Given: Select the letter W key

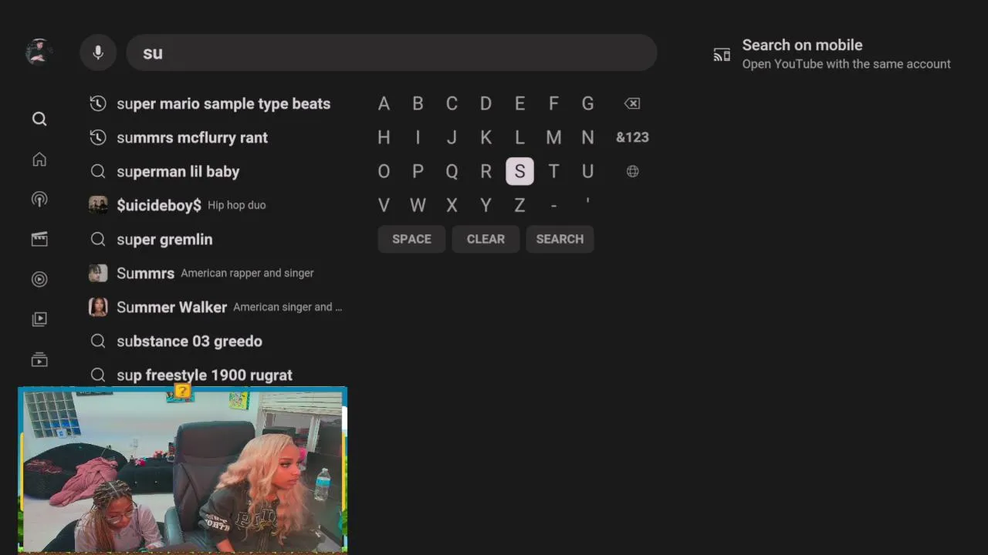Looking at the screenshot, I should pos(418,205).
